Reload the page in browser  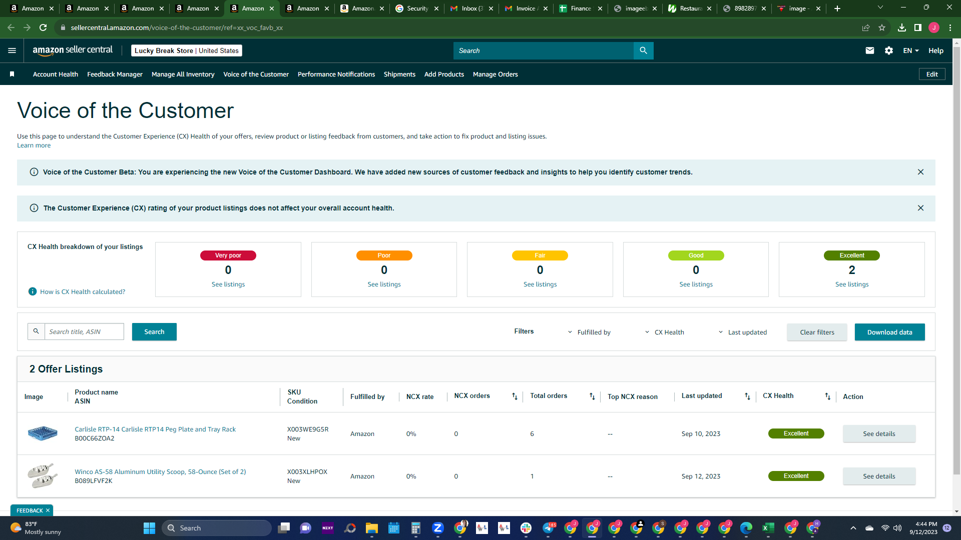[43, 27]
